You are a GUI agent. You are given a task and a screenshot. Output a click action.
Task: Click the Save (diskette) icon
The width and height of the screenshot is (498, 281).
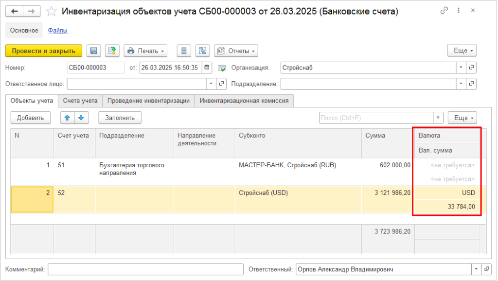point(94,51)
